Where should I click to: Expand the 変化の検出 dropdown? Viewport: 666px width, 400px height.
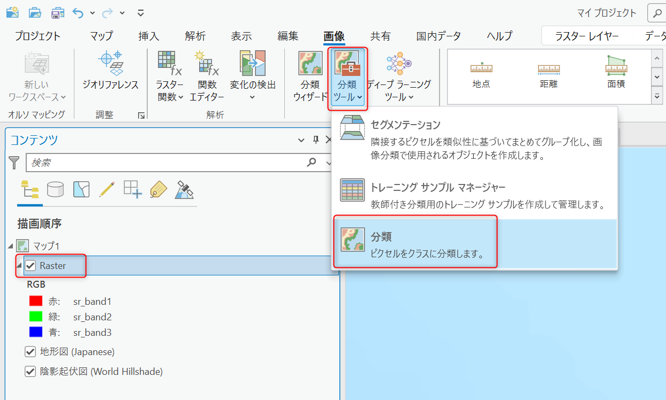(252, 97)
